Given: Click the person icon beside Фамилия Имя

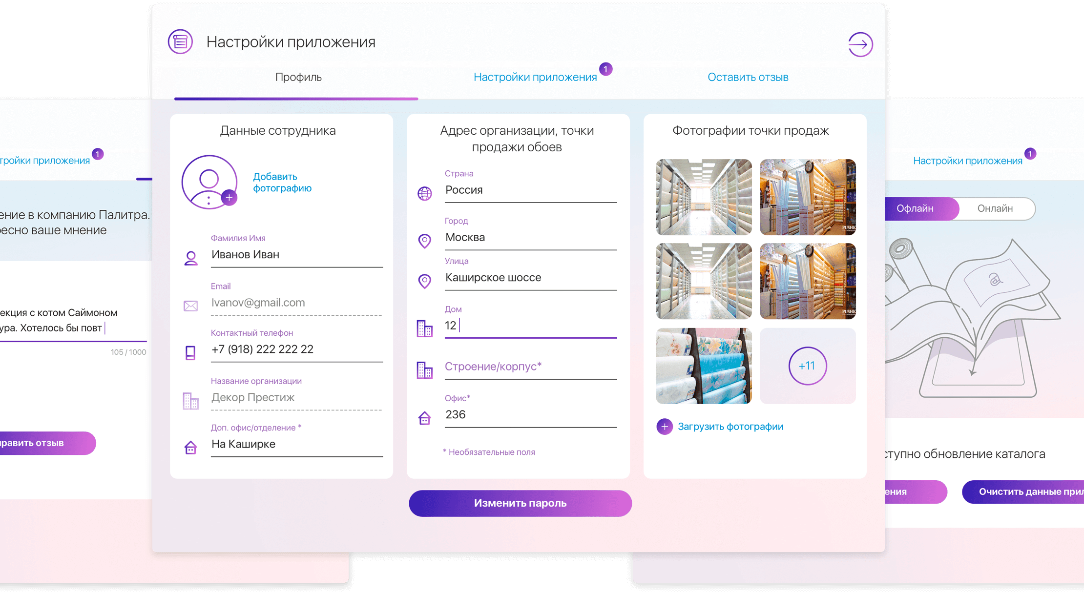Looking at the screenshot, I should 191,258.
